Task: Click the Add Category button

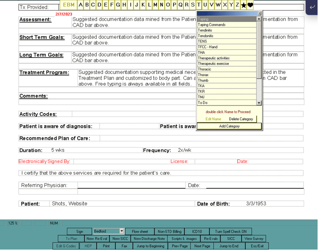Action: pyautogui.click(x=229, y=126)
